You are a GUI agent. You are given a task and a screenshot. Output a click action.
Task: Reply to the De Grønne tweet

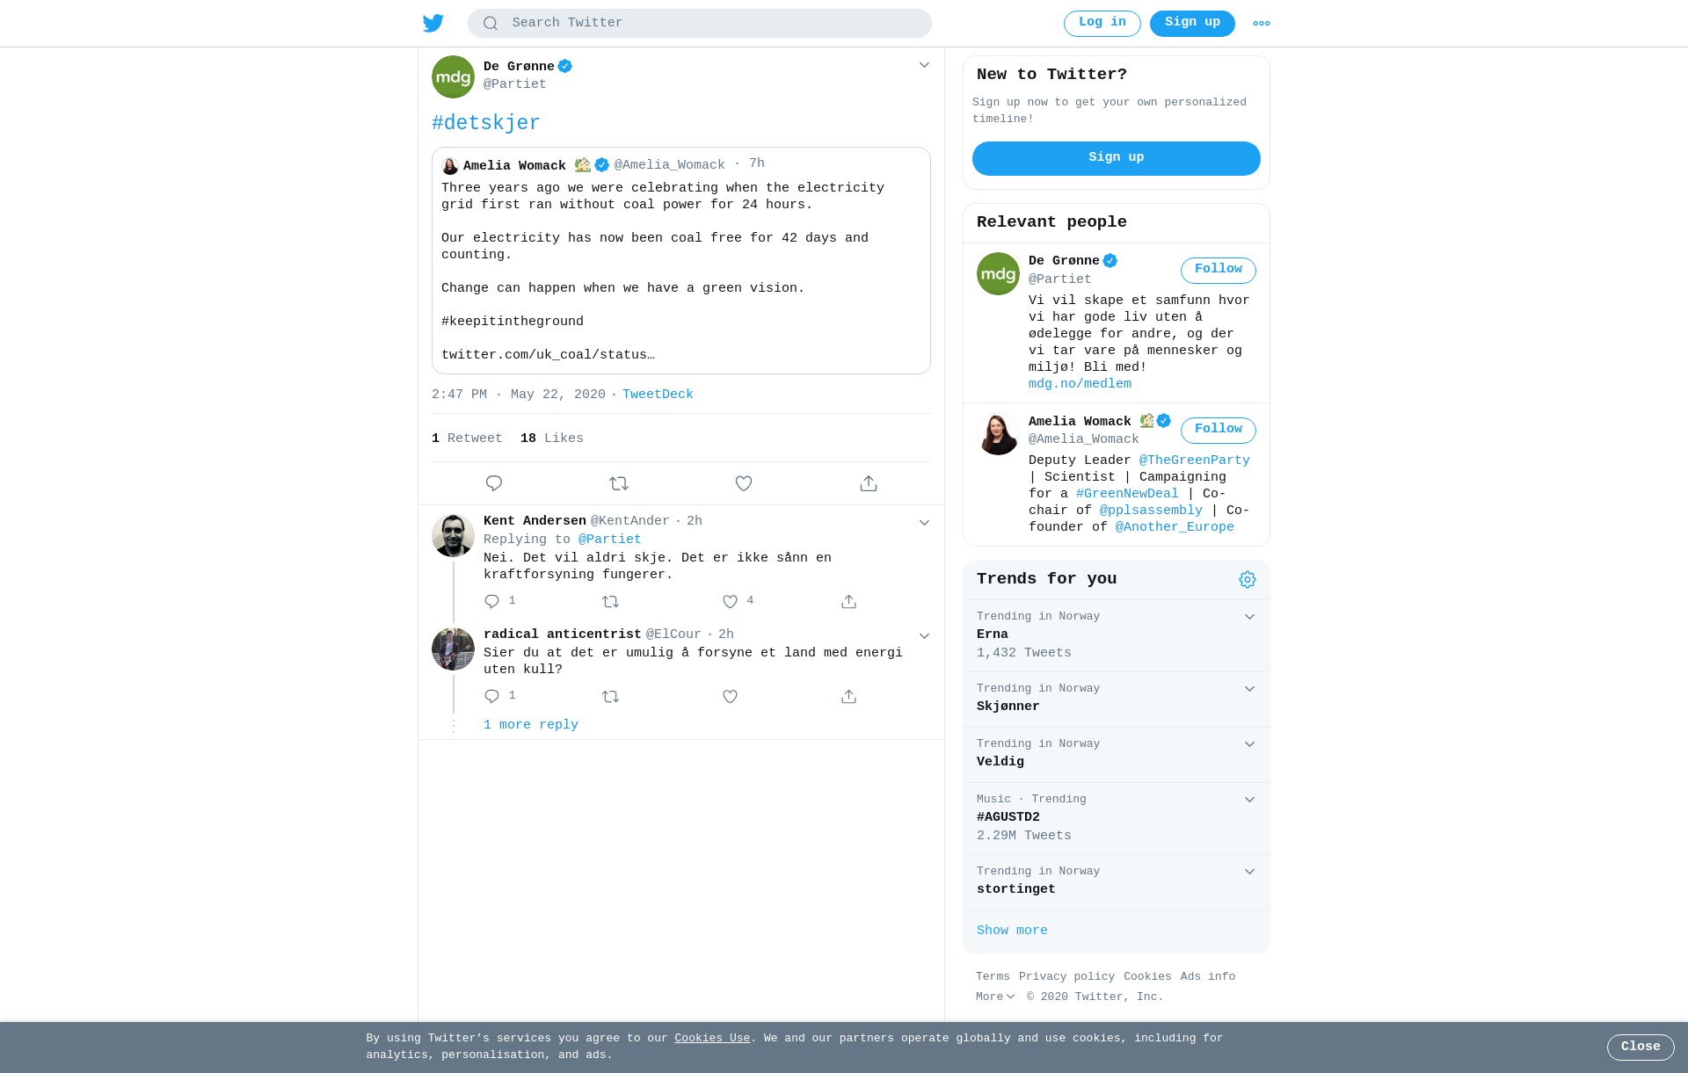[x=494, y=483]
